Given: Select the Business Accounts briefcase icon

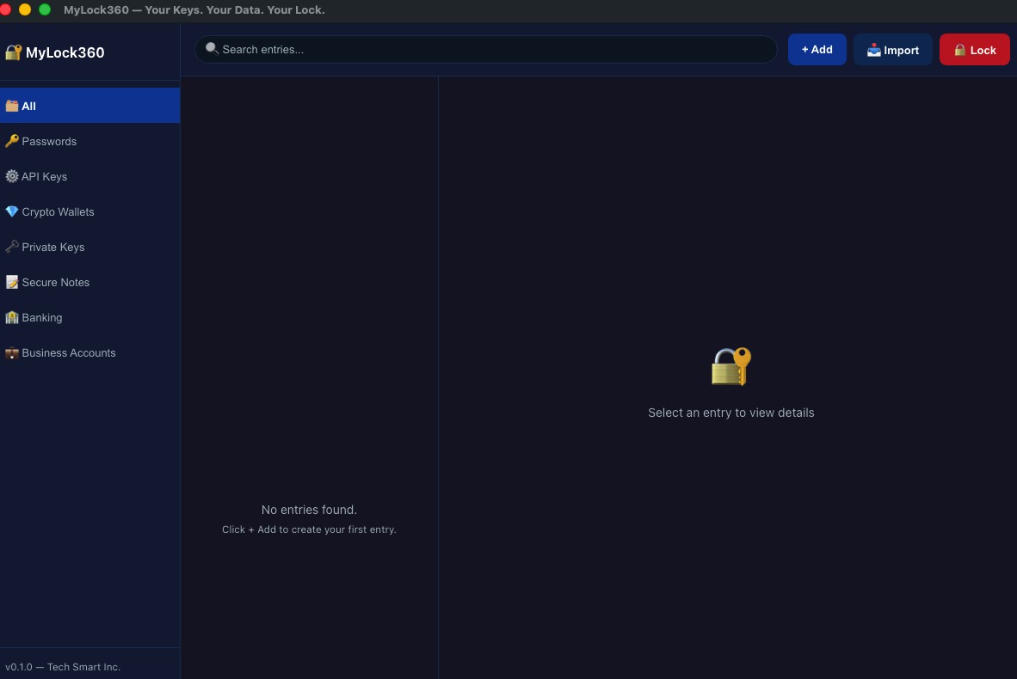Looking at the screenshot, I should (x=11, y=352).
